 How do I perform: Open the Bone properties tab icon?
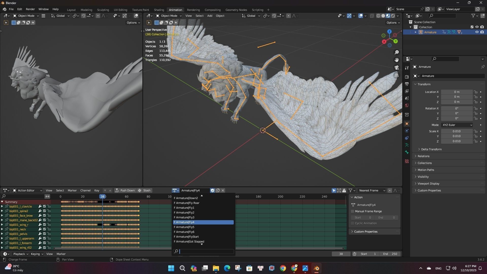tap(407, 152)
